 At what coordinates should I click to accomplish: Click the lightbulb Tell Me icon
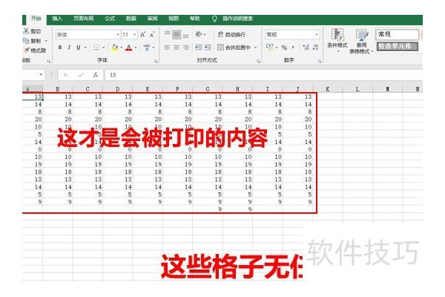pyautogui.click(x=214, y=19)
